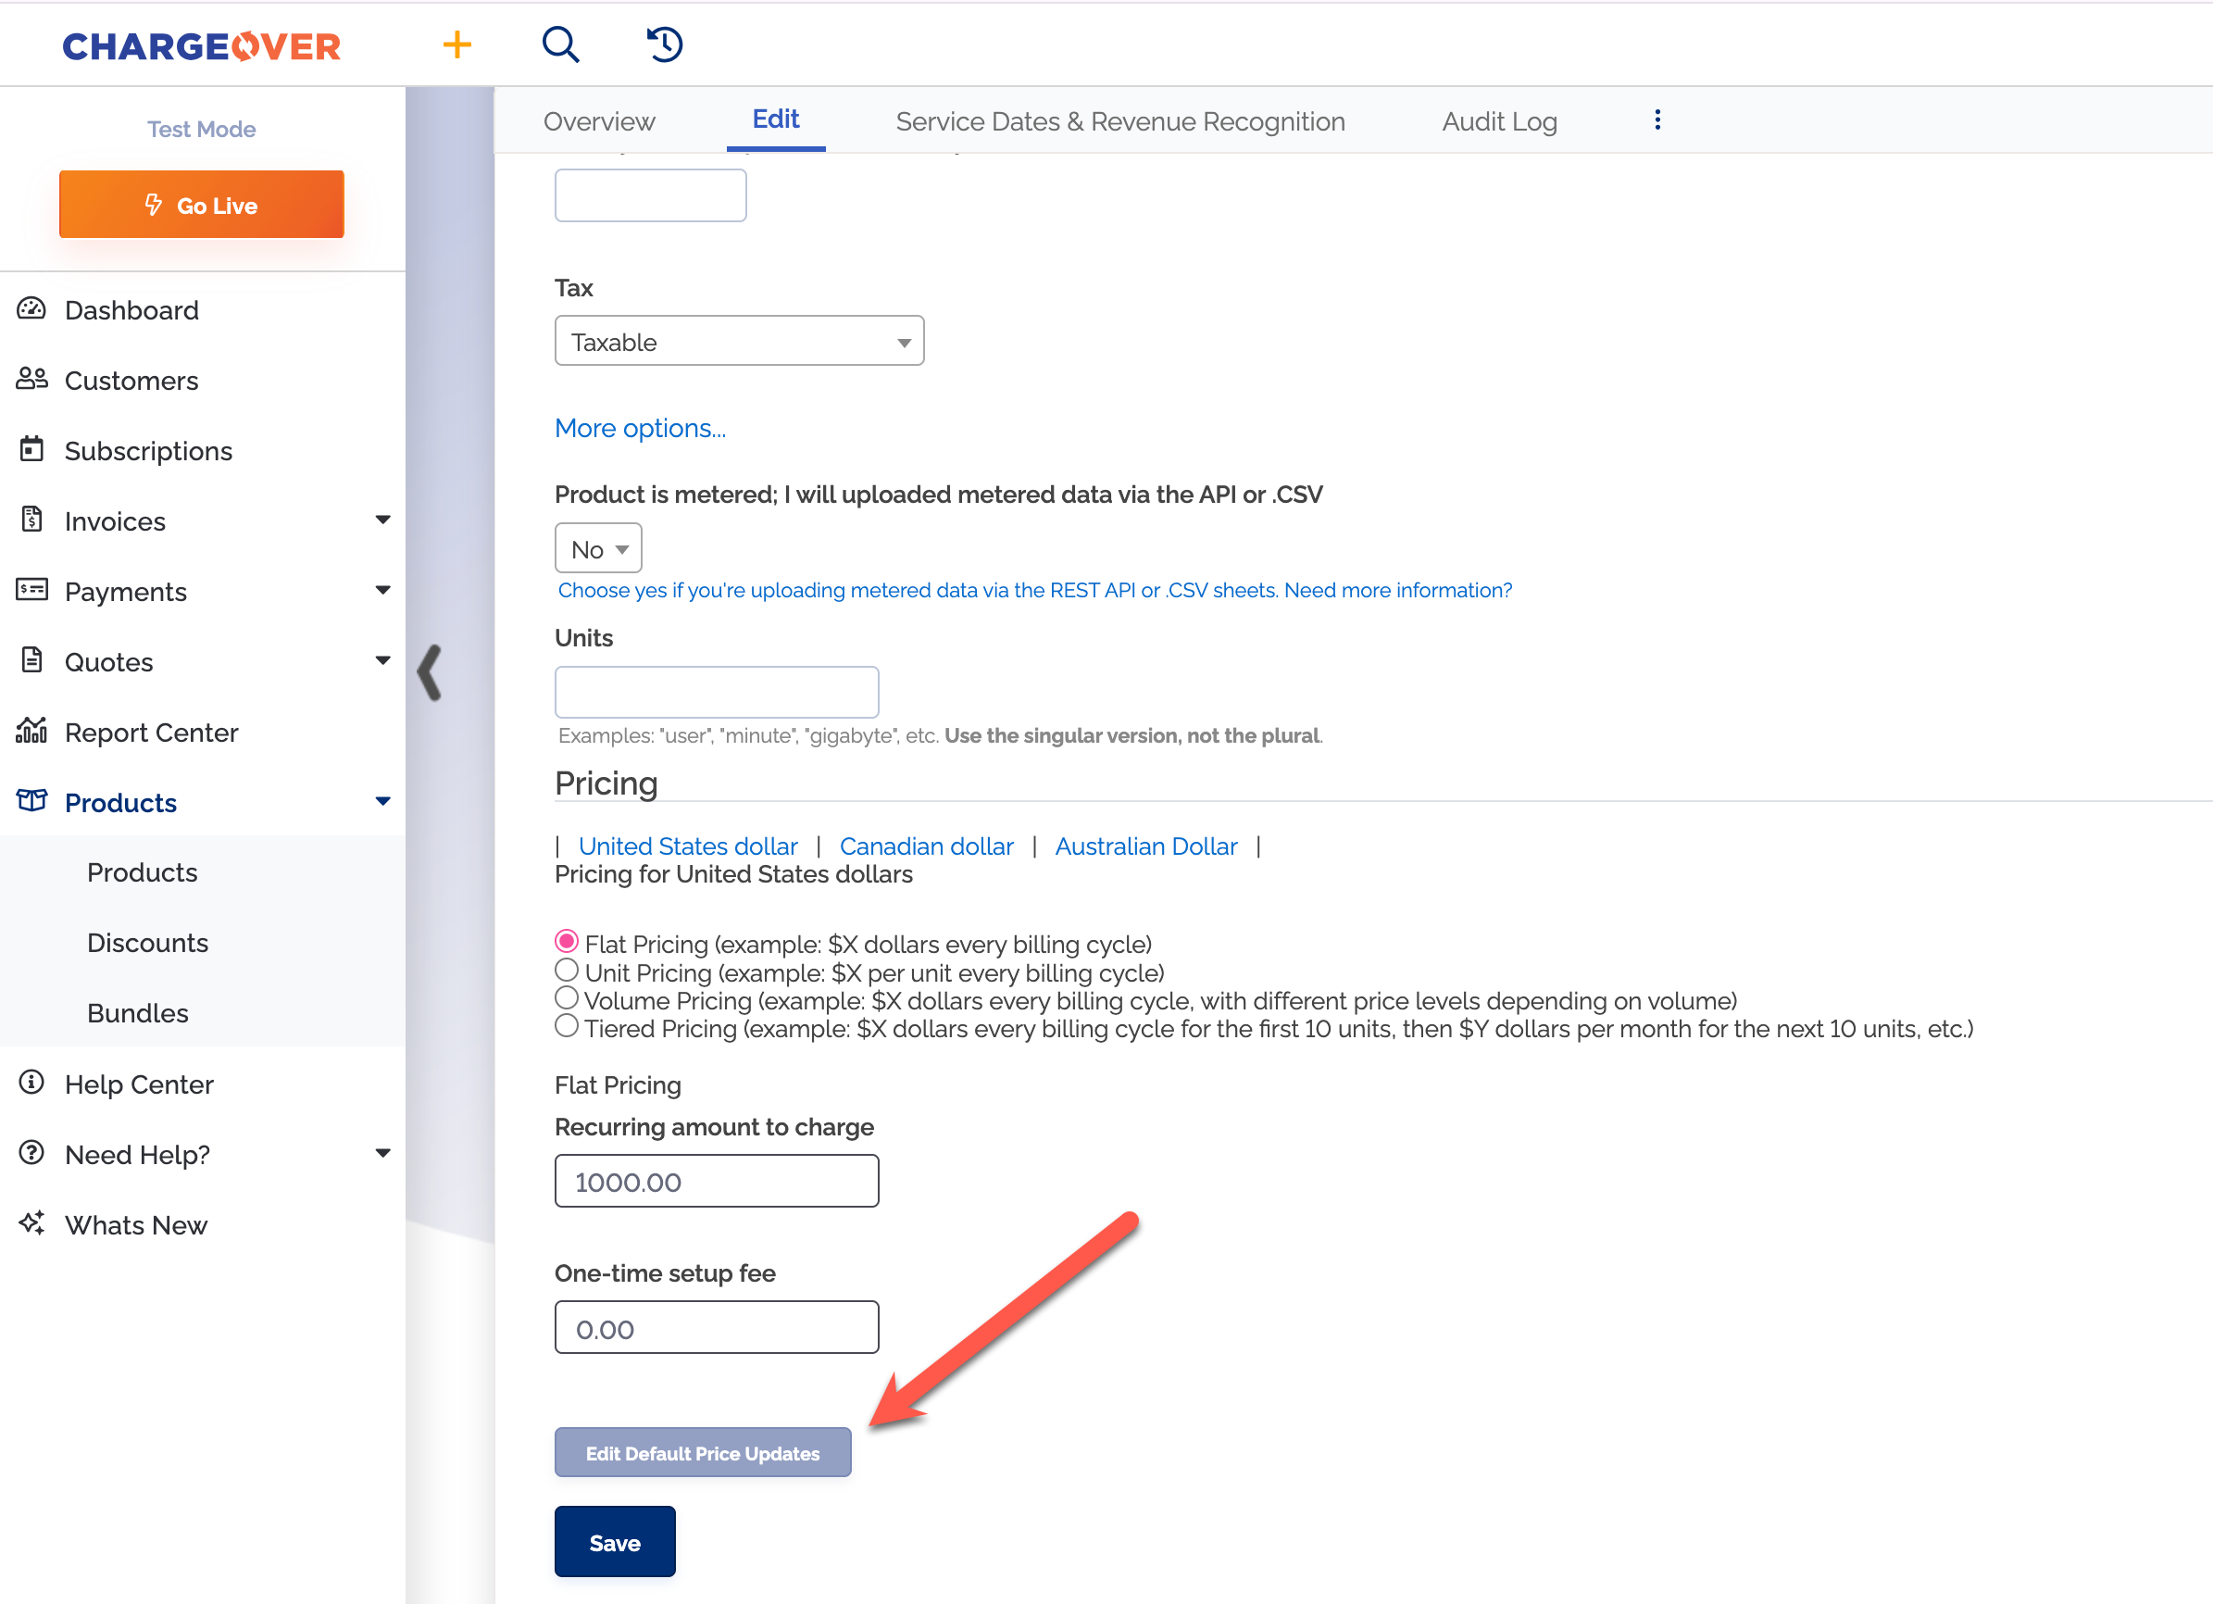The width and height of the screenshot is (2213, 1604).
Task: Click the Canadian dollar pricing link
Action: click(x=926, y=846)
